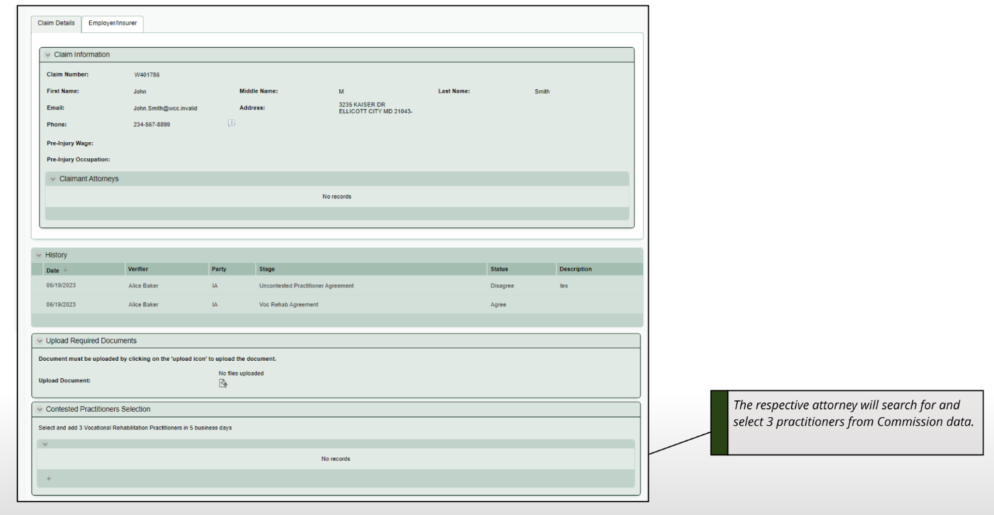Select the Uncontested Practitioner Agreement history row
The image size is (994, 515).
coord(307,285)
